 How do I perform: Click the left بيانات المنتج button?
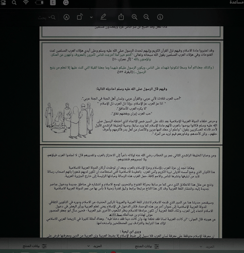pos(34,246)
